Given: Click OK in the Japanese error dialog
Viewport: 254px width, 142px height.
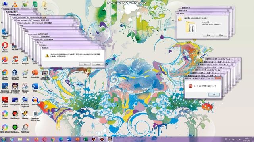Looking at the screenshot, I should tap(214, 95).
